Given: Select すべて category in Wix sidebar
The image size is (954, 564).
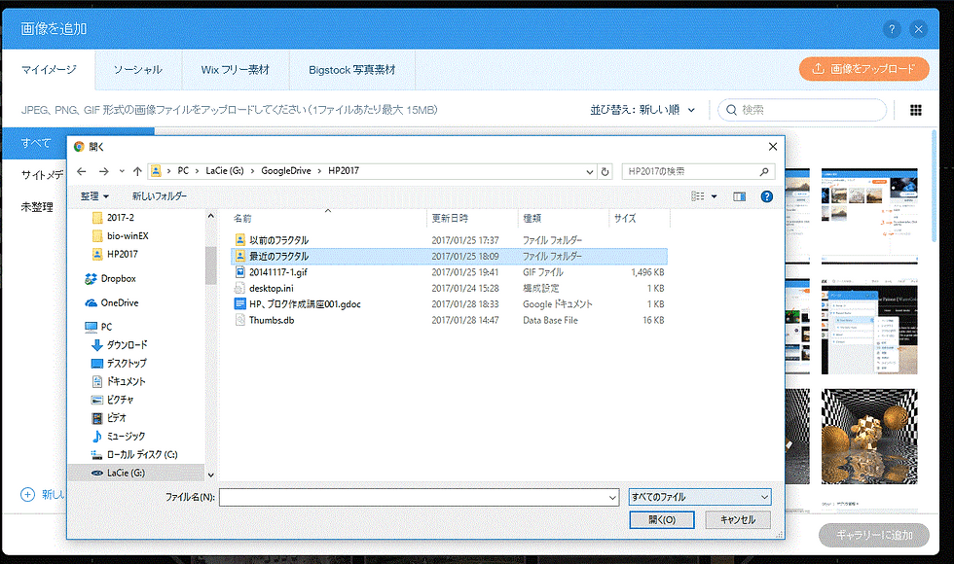Looking at the screenshot, I should (35, 144).
